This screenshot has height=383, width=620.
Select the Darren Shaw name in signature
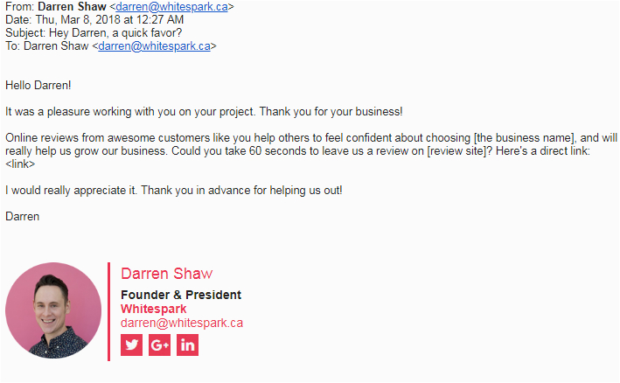tap(166, 275)
